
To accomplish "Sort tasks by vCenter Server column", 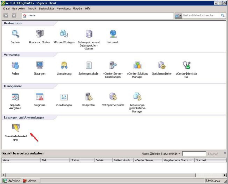I will click(148, 160).
